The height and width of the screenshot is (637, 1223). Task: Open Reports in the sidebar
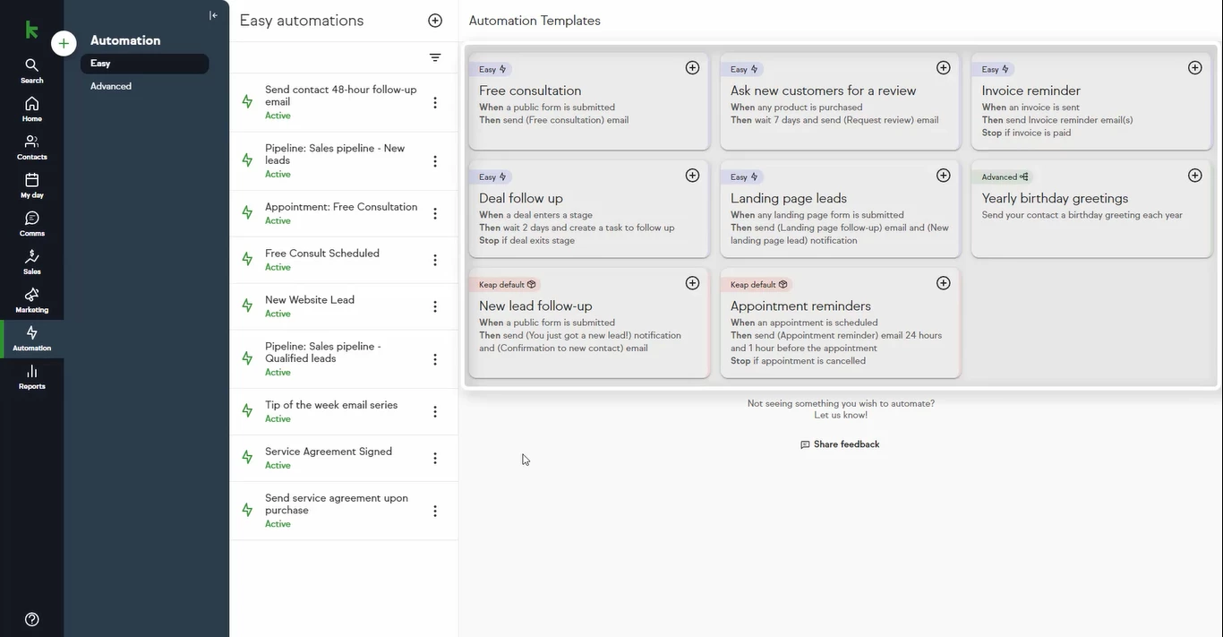tap(31, 377)
